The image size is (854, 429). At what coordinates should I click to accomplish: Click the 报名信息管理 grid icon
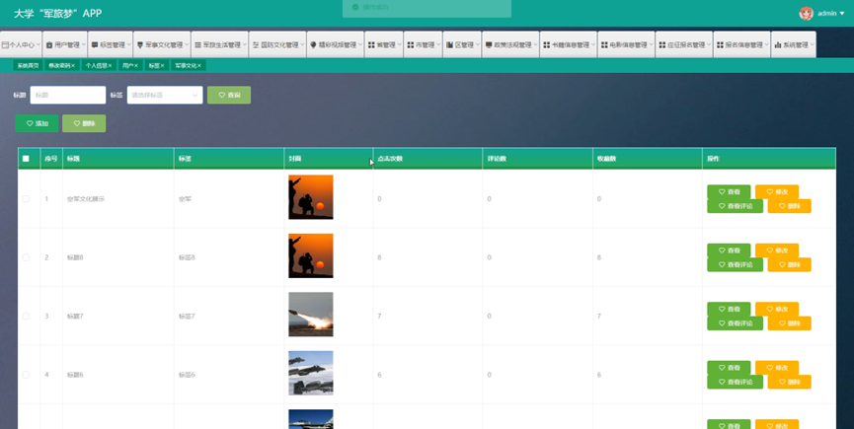pyautogui.click(x=720, y=45)
